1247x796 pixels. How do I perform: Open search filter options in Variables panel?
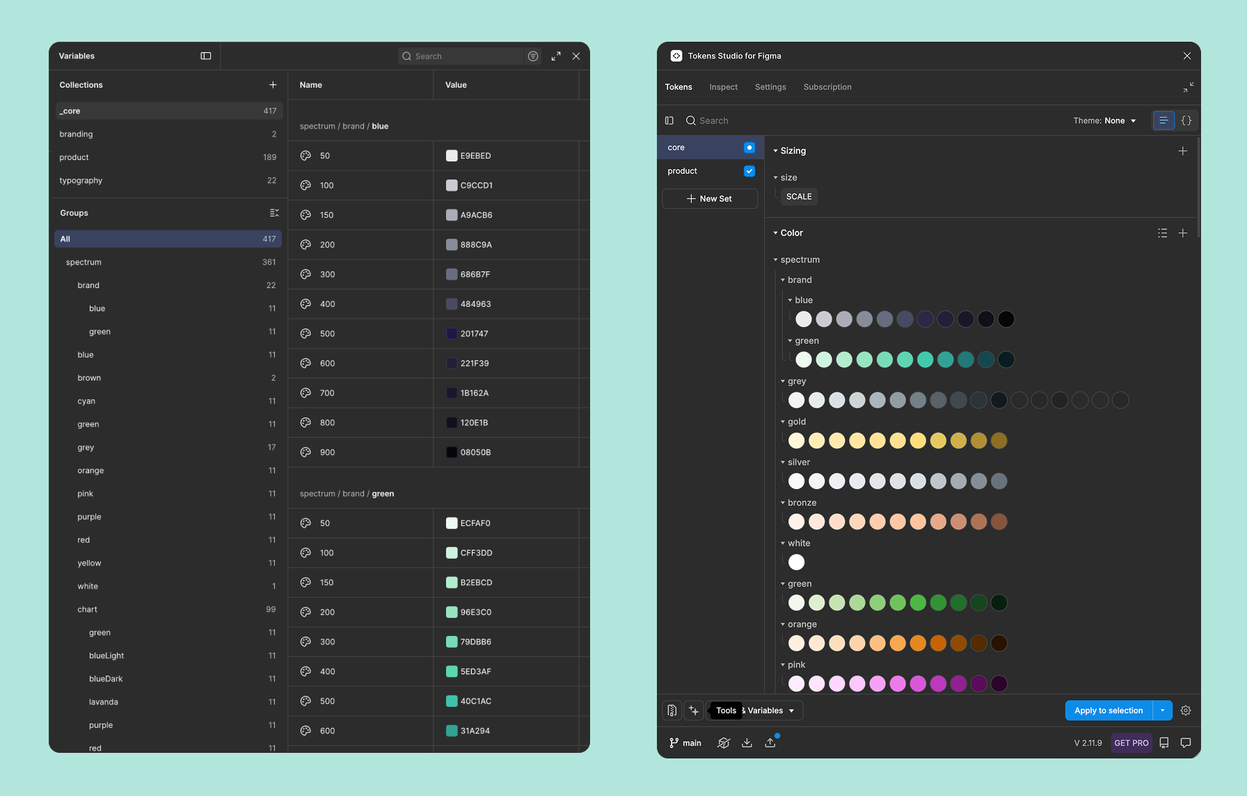click(533, 56)
